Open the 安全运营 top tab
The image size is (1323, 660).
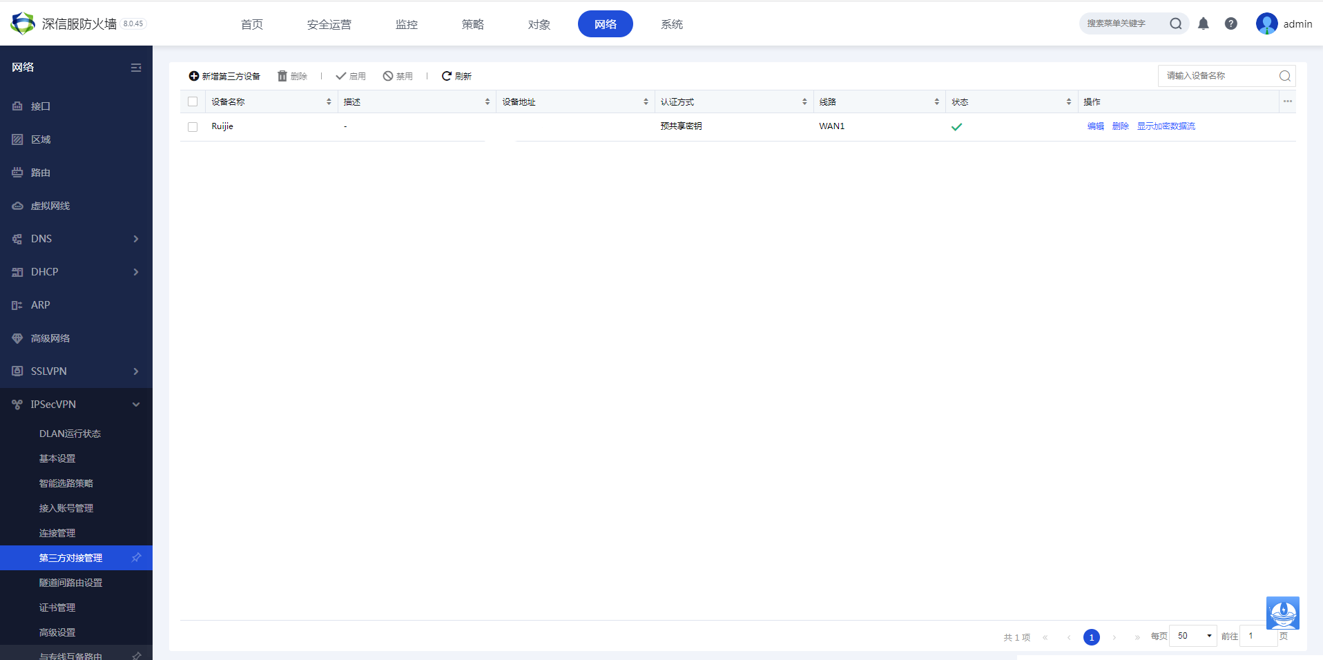329,24
